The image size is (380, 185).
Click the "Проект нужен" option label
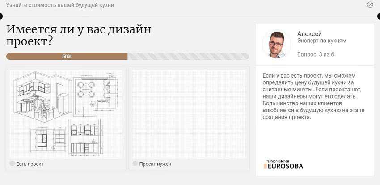[x=155, y=164]
